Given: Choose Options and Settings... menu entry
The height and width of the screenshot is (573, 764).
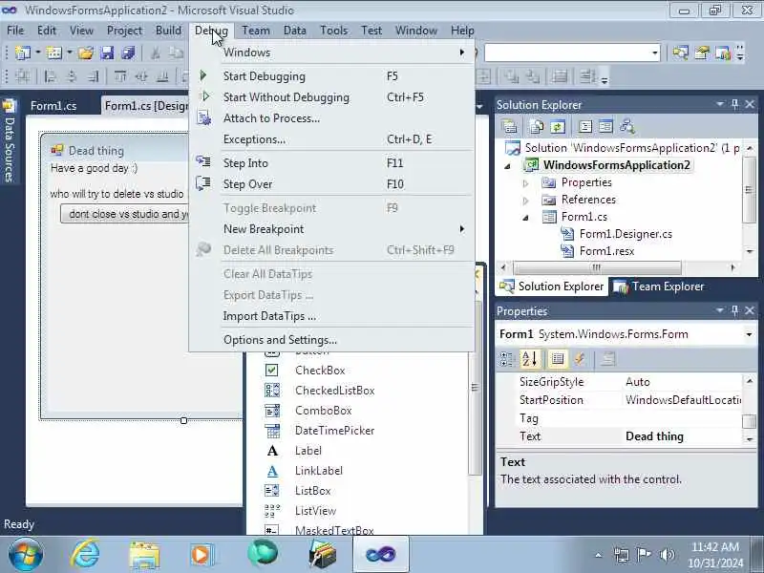Looking at the screenshot, I should 331,340.
